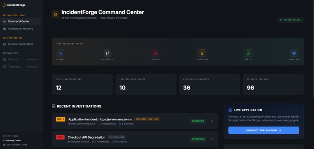Click Resolved badge on Checkout API incident
The height and width of the screenshot is (149, 314).
tap(198, 139)
